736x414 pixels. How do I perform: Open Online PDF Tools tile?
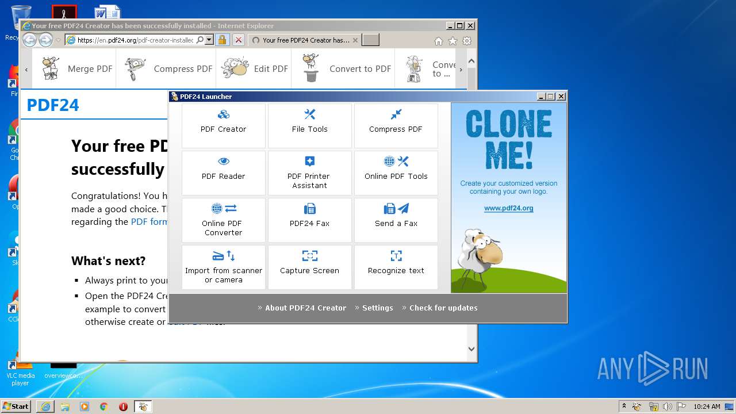396,172
